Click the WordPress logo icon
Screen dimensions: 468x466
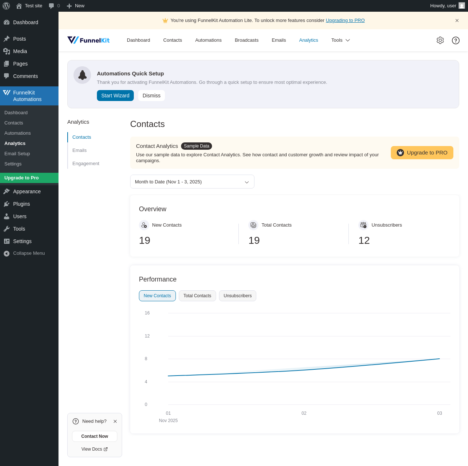click(6, 6)
